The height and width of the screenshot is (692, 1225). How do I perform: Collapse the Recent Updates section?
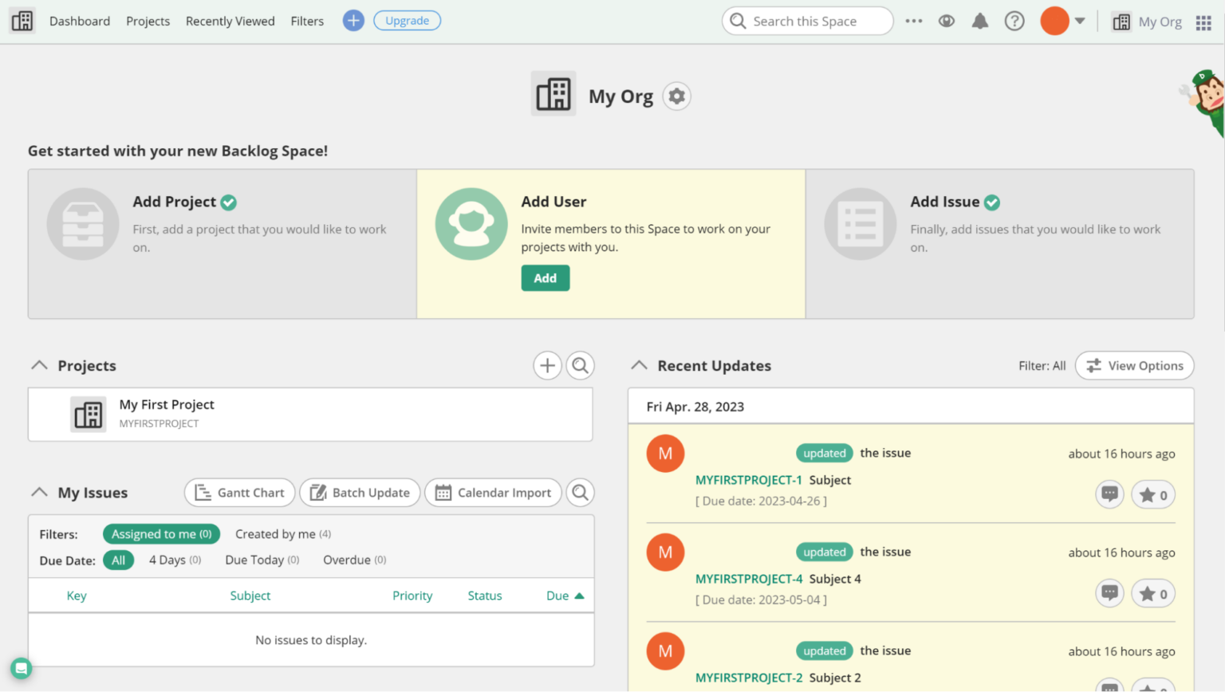tap(638, 365)
